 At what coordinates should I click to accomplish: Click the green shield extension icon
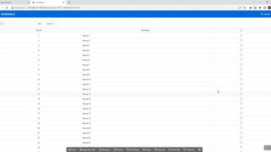coord(250,8)
